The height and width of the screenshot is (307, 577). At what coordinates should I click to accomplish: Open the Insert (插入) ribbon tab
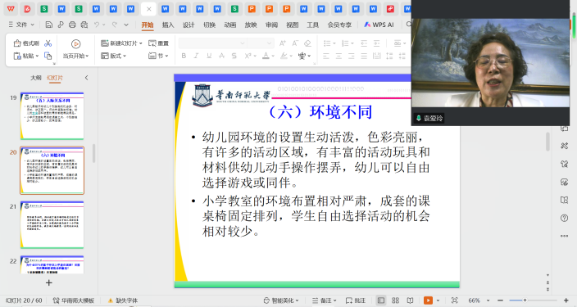(168, 25)
